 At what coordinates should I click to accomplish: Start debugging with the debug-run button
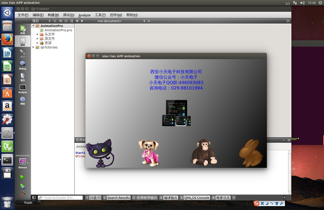[22, 186]
